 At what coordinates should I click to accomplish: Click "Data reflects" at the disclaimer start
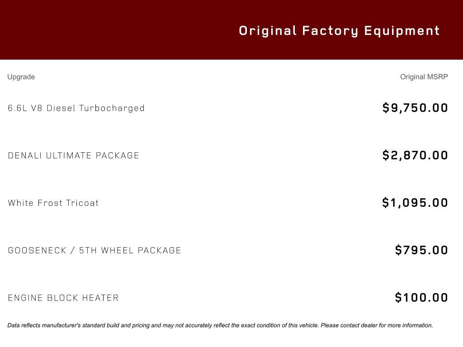coord(24,325)
